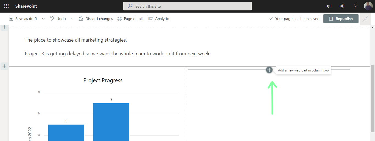Click the user profile picture
The image size is (375, 141).
368,6
